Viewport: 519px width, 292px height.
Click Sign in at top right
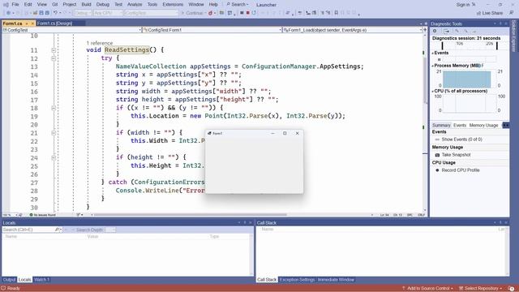pos(463,5)
